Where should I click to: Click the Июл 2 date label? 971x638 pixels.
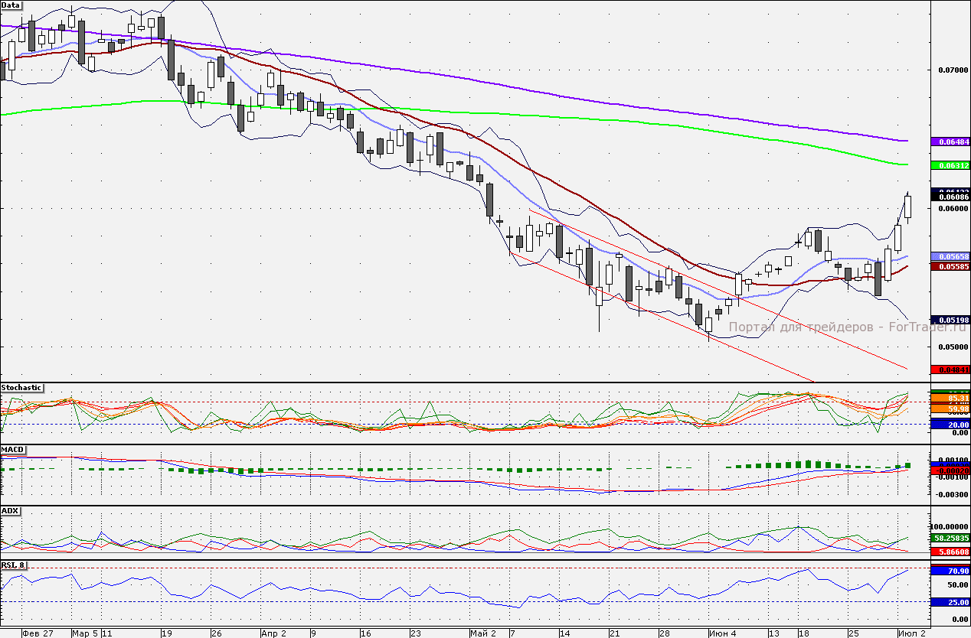(x=912, y=633)
